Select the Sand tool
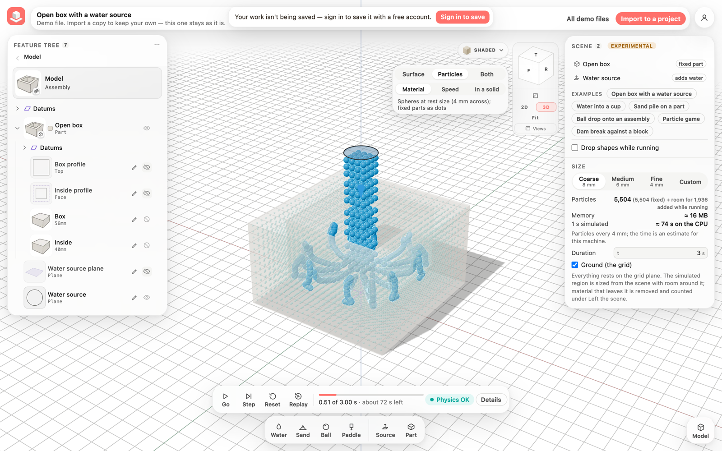The width and height of the screenshot is (722, 451). point(303,430)
